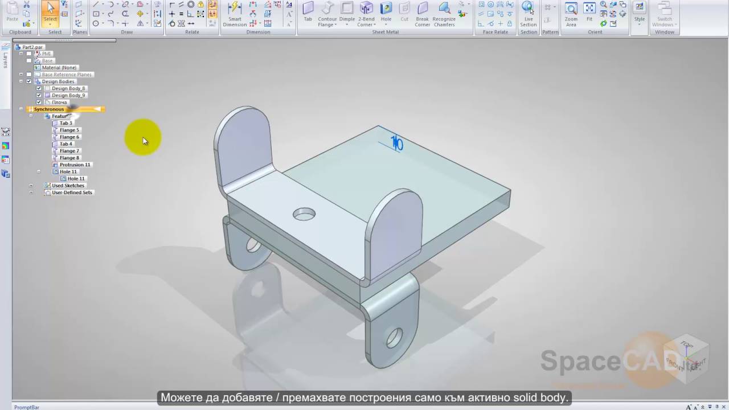Expand the PMI tree node
The height and width of the screenshot is (410, 729).
pyautogui.click(x=21, y=54)
